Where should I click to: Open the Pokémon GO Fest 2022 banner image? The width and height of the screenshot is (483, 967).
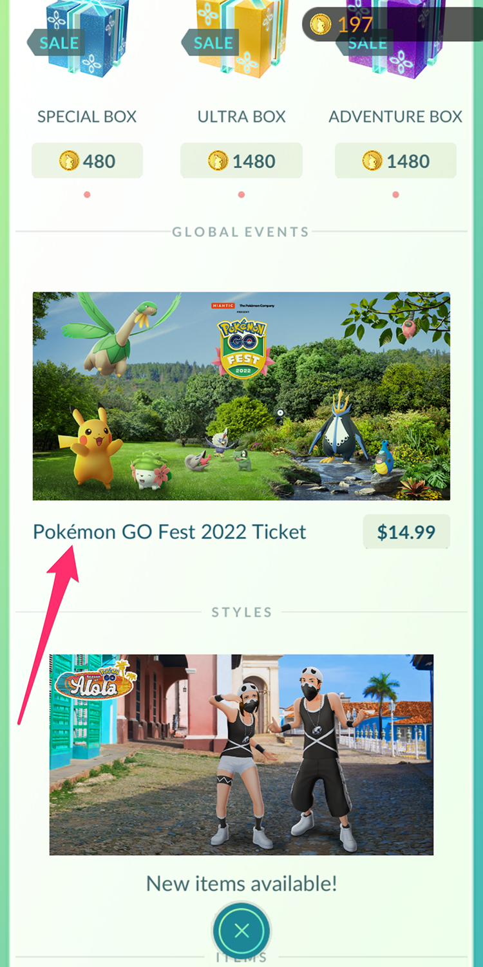(241, 396)
